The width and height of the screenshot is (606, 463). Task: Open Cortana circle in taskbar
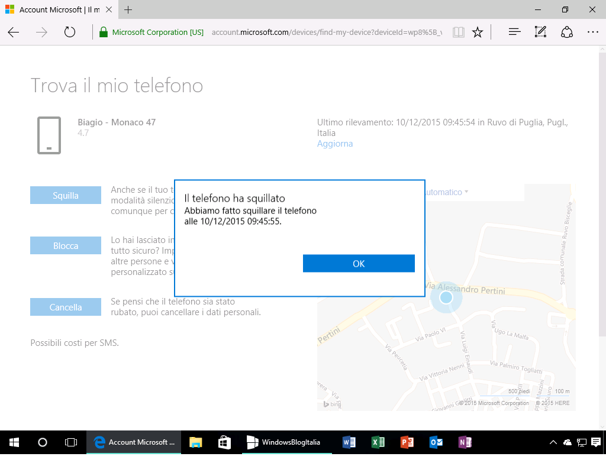point(43,442)
